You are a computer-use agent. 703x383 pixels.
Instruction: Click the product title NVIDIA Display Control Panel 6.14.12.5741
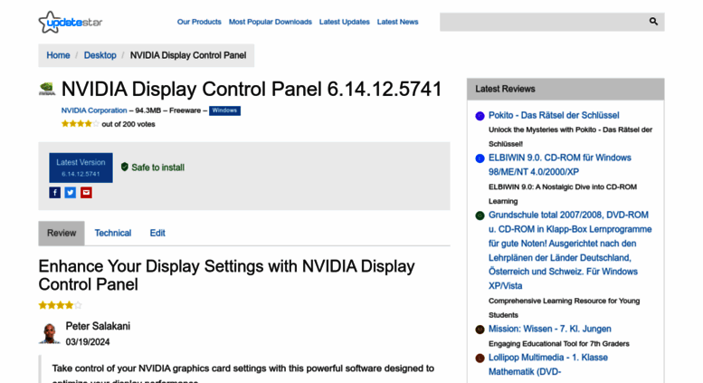252,89
